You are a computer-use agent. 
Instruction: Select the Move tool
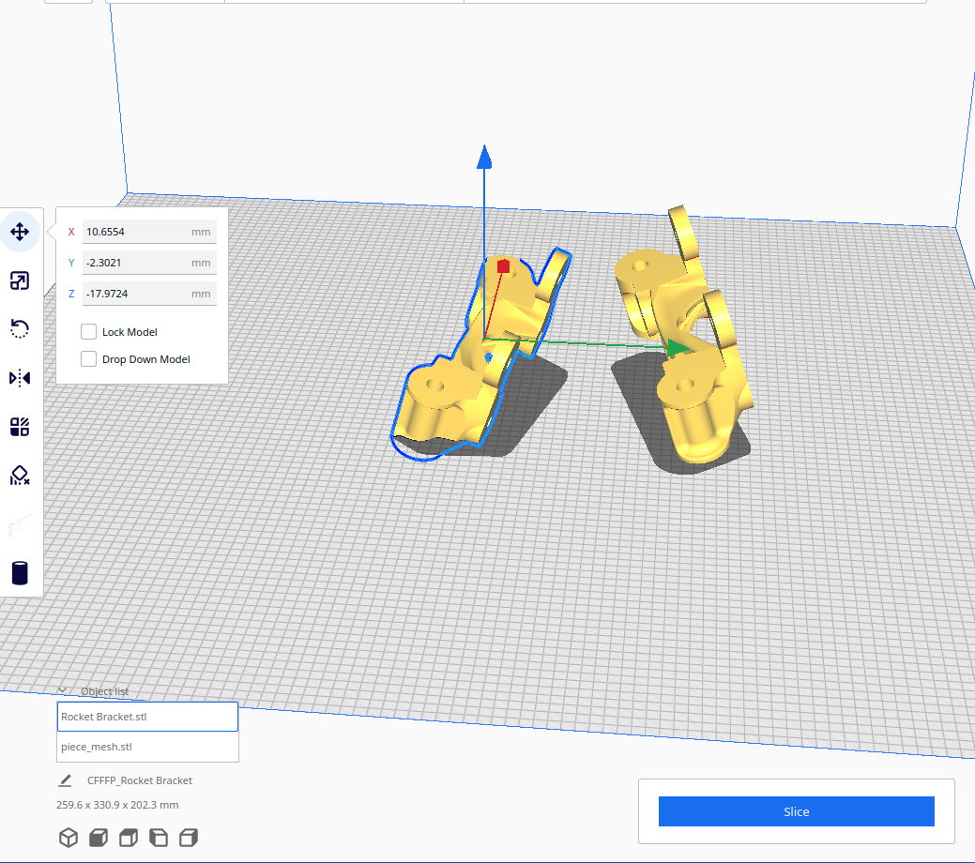coord(20,231)
